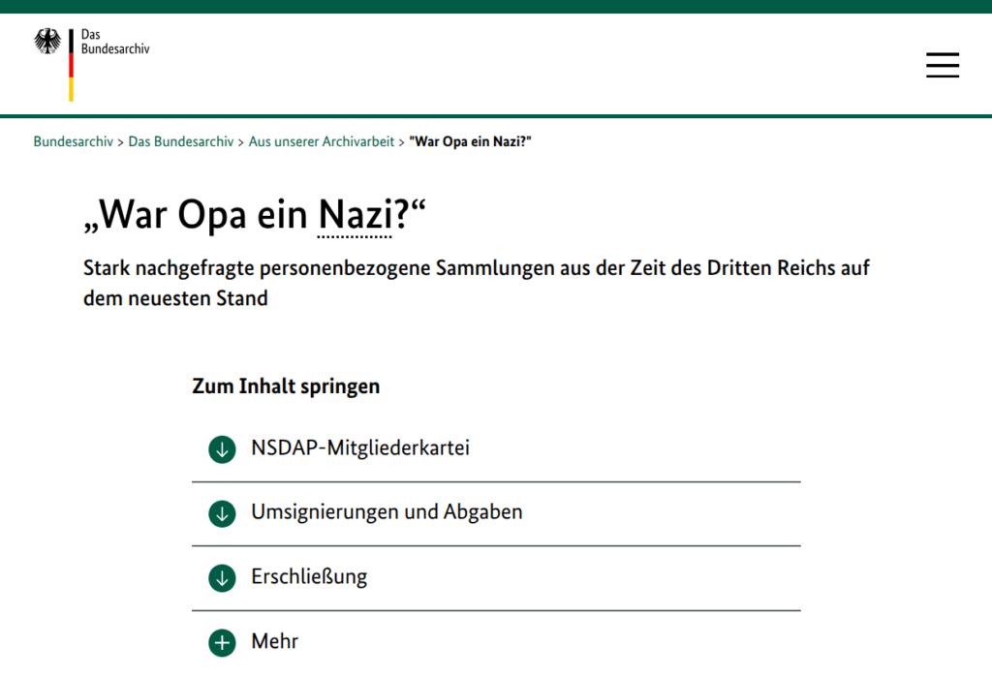Viewport: 992px width, 677px height.
Task: Click the down arrow icon beside Umsignierungen und Abgaben
Action: [x=222, y=513]
